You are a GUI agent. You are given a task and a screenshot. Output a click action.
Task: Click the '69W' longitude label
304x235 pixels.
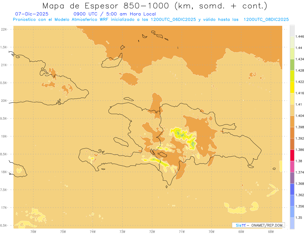[241, 231]
